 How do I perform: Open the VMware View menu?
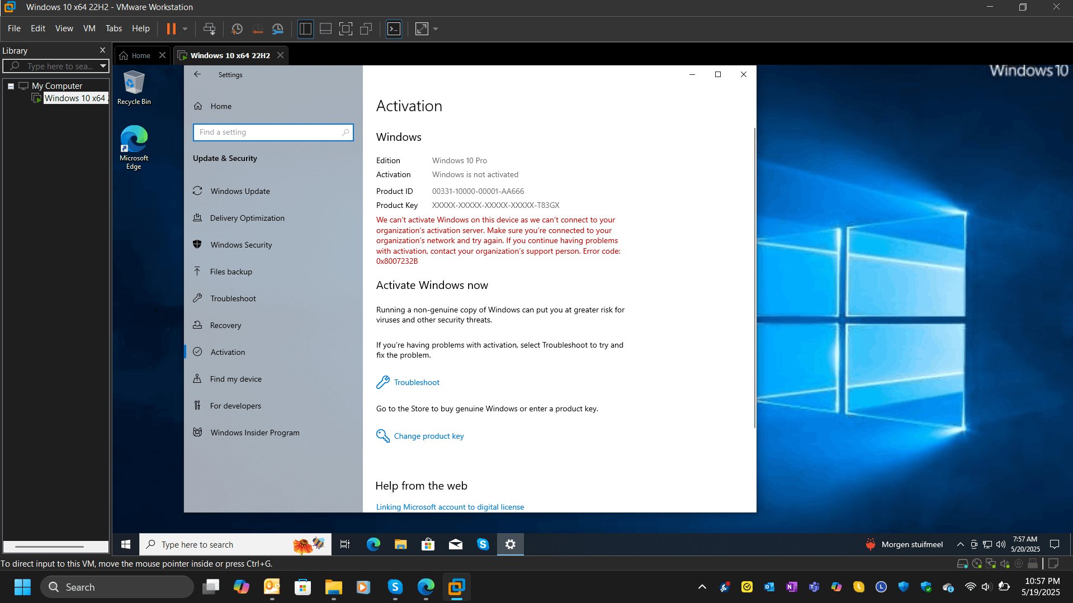(64, 29)
